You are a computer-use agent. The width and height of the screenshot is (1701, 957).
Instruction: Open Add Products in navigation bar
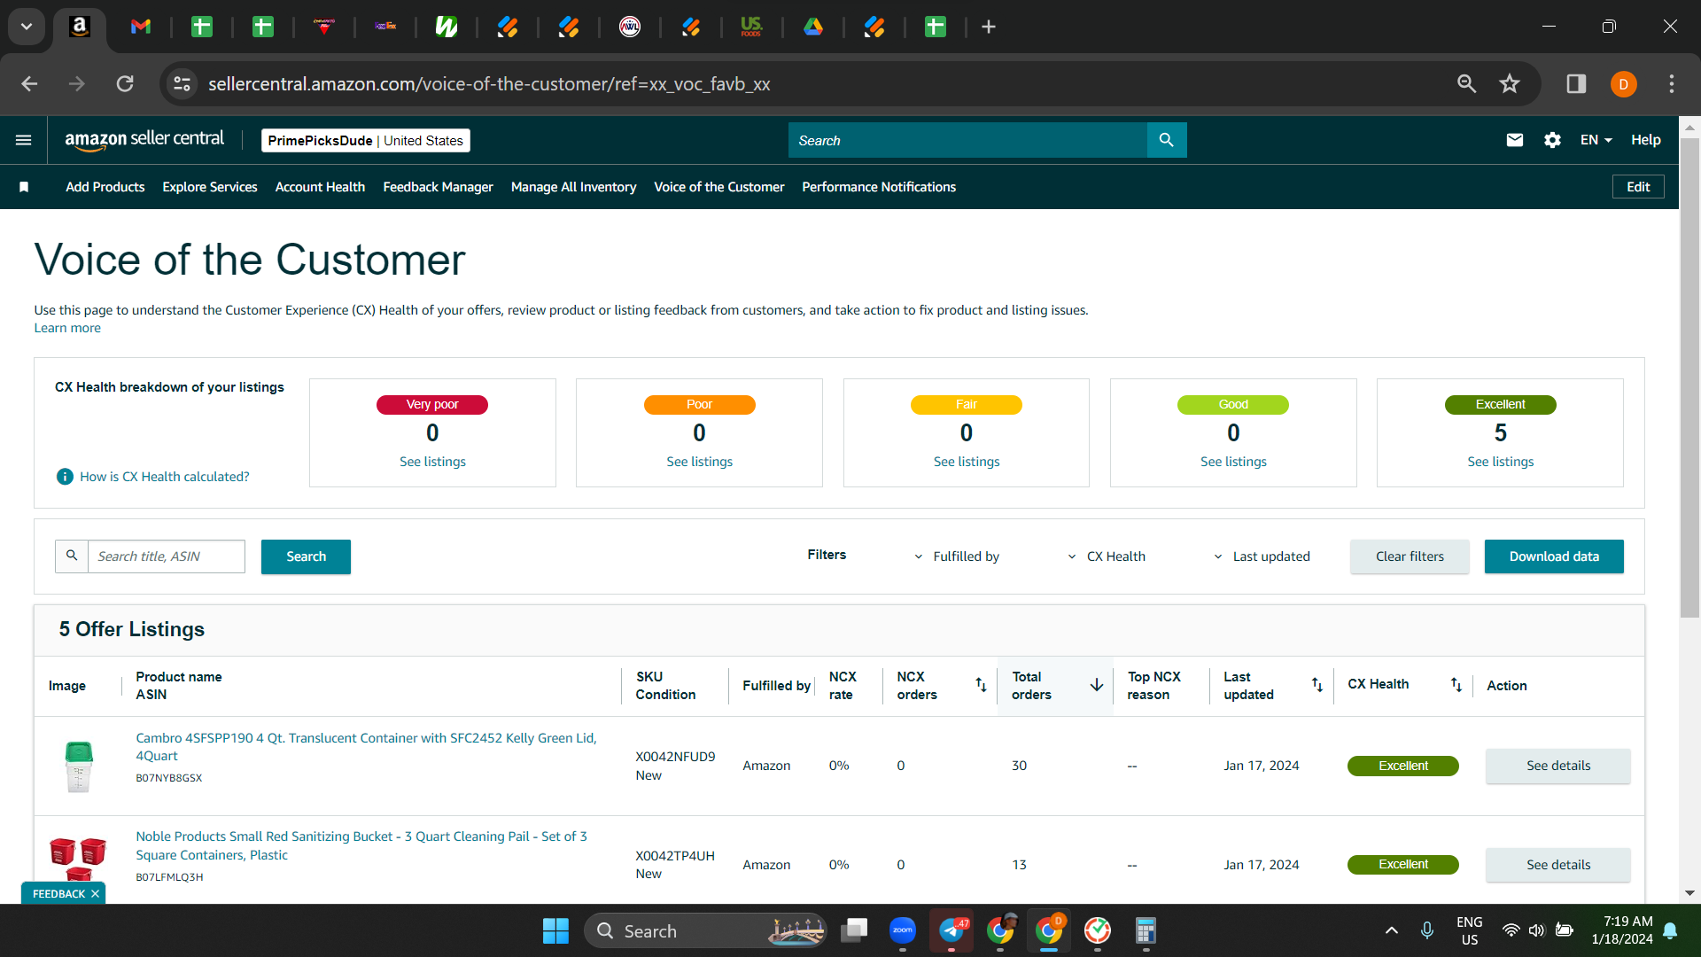[x=105, y=187]
